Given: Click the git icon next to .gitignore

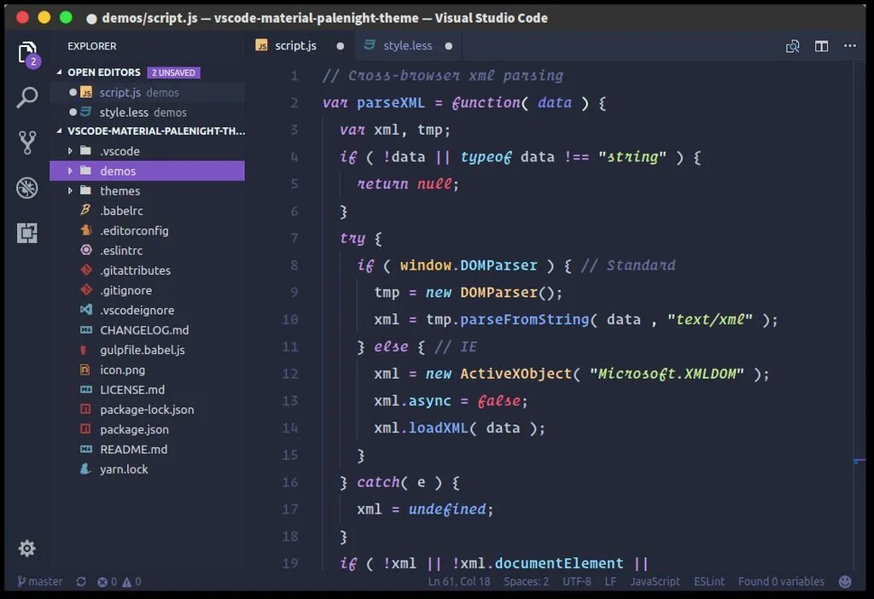Looking at the screenshot, I should click(x=86, y=290).
